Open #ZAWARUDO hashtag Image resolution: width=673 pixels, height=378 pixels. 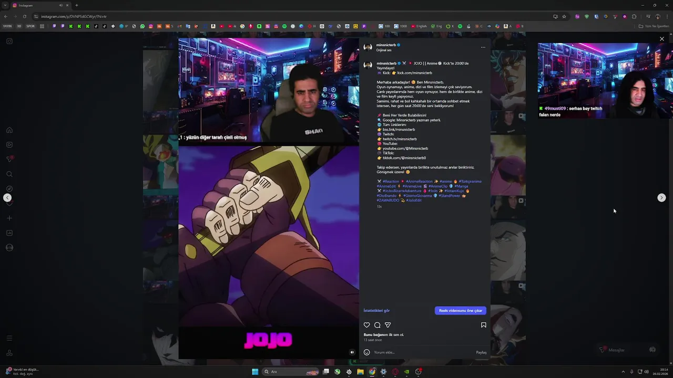[388, 201]
